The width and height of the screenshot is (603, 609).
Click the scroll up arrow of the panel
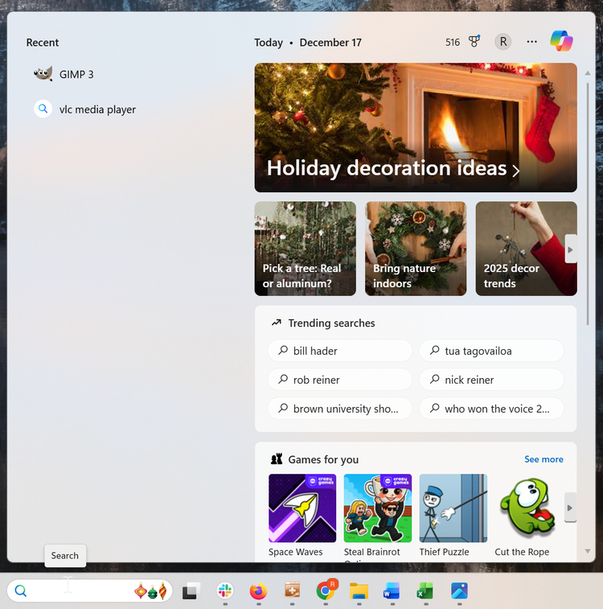(588, 73)
